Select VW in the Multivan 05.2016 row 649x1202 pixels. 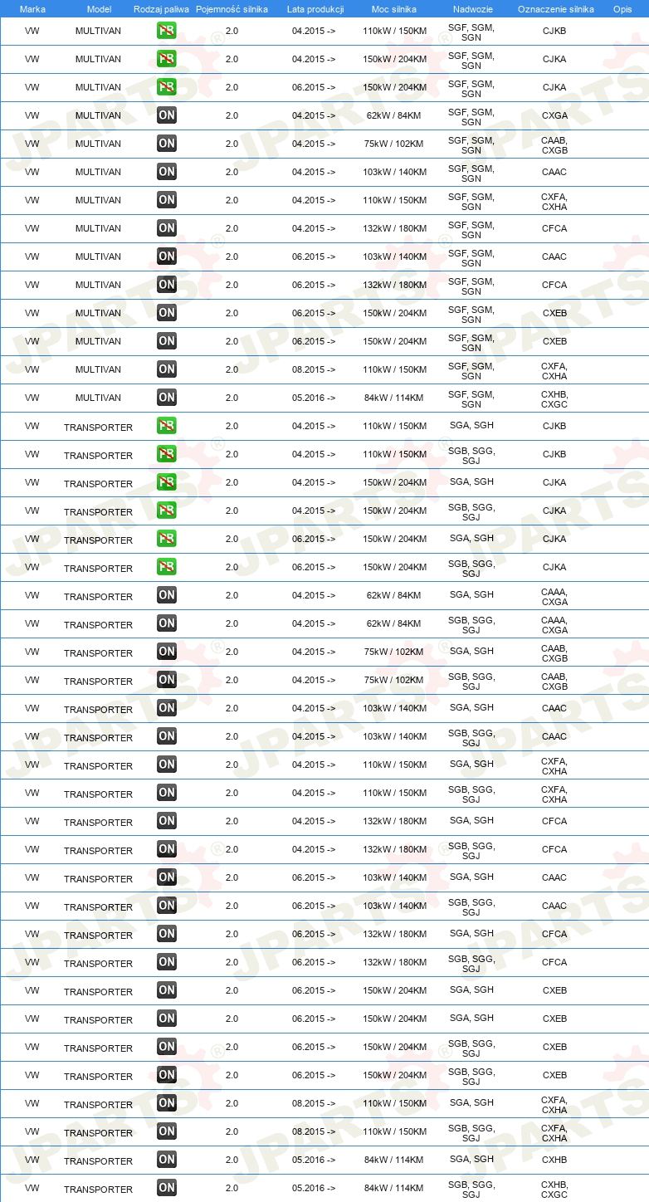pyautogui.click(x=32, y=398)
